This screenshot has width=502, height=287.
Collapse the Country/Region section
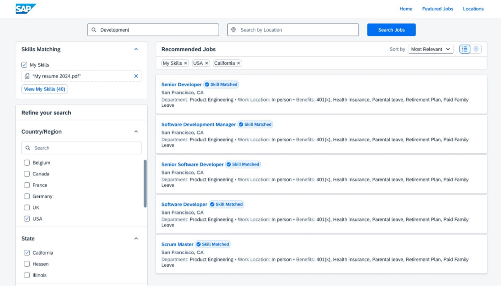coord(136,132)
